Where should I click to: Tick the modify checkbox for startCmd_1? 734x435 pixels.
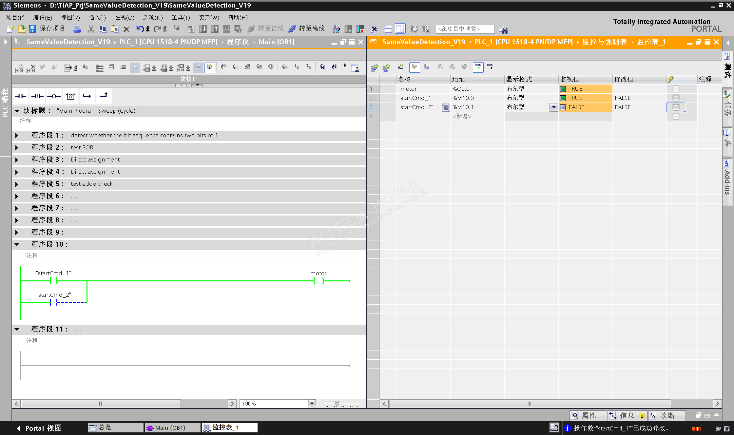(x=676, y=98)
